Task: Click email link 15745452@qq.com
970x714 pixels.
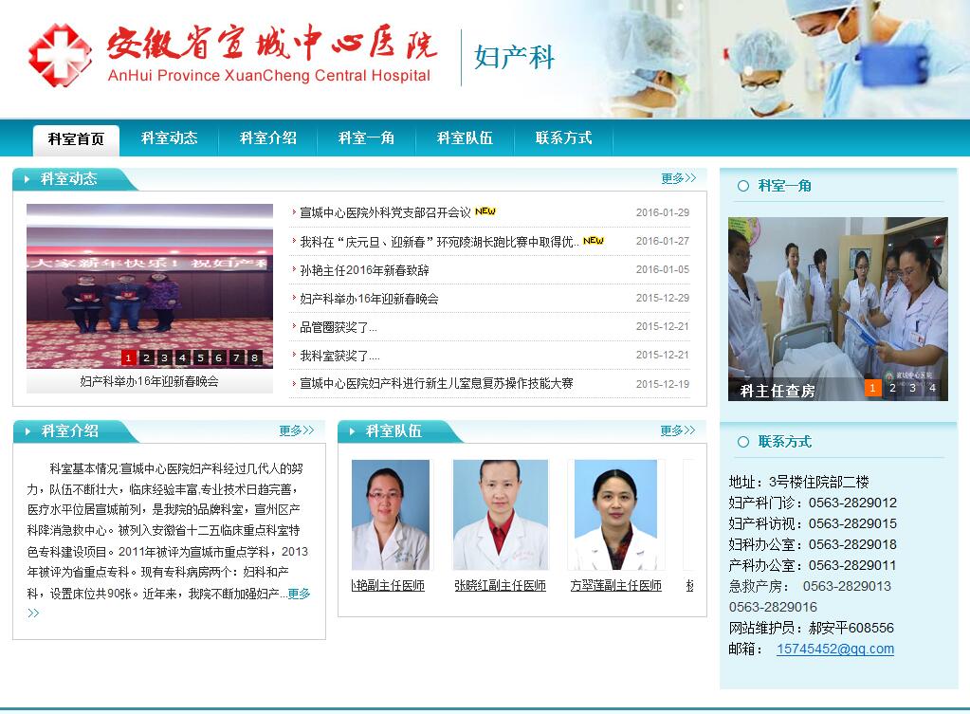Action: 835,649
